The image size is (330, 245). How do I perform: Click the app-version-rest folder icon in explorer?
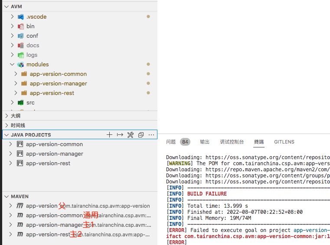pyautogui.click(x=24, y=93)
